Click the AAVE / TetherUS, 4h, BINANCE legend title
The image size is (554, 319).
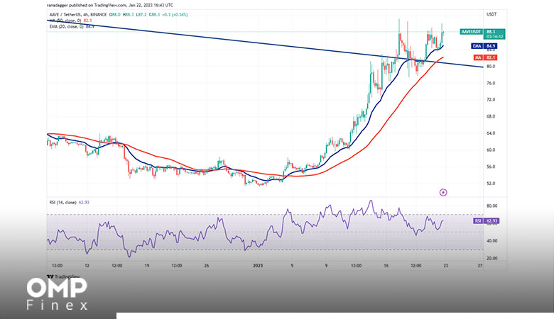coord(78,15)
